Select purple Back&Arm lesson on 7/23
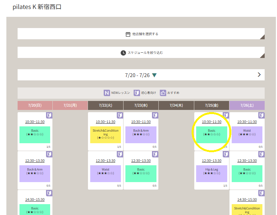 (x=141, y=135)
